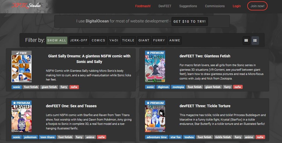Click GET $10 TO TRY! button
The height and width of the screenshot is (143, 282).
(189, 22)
